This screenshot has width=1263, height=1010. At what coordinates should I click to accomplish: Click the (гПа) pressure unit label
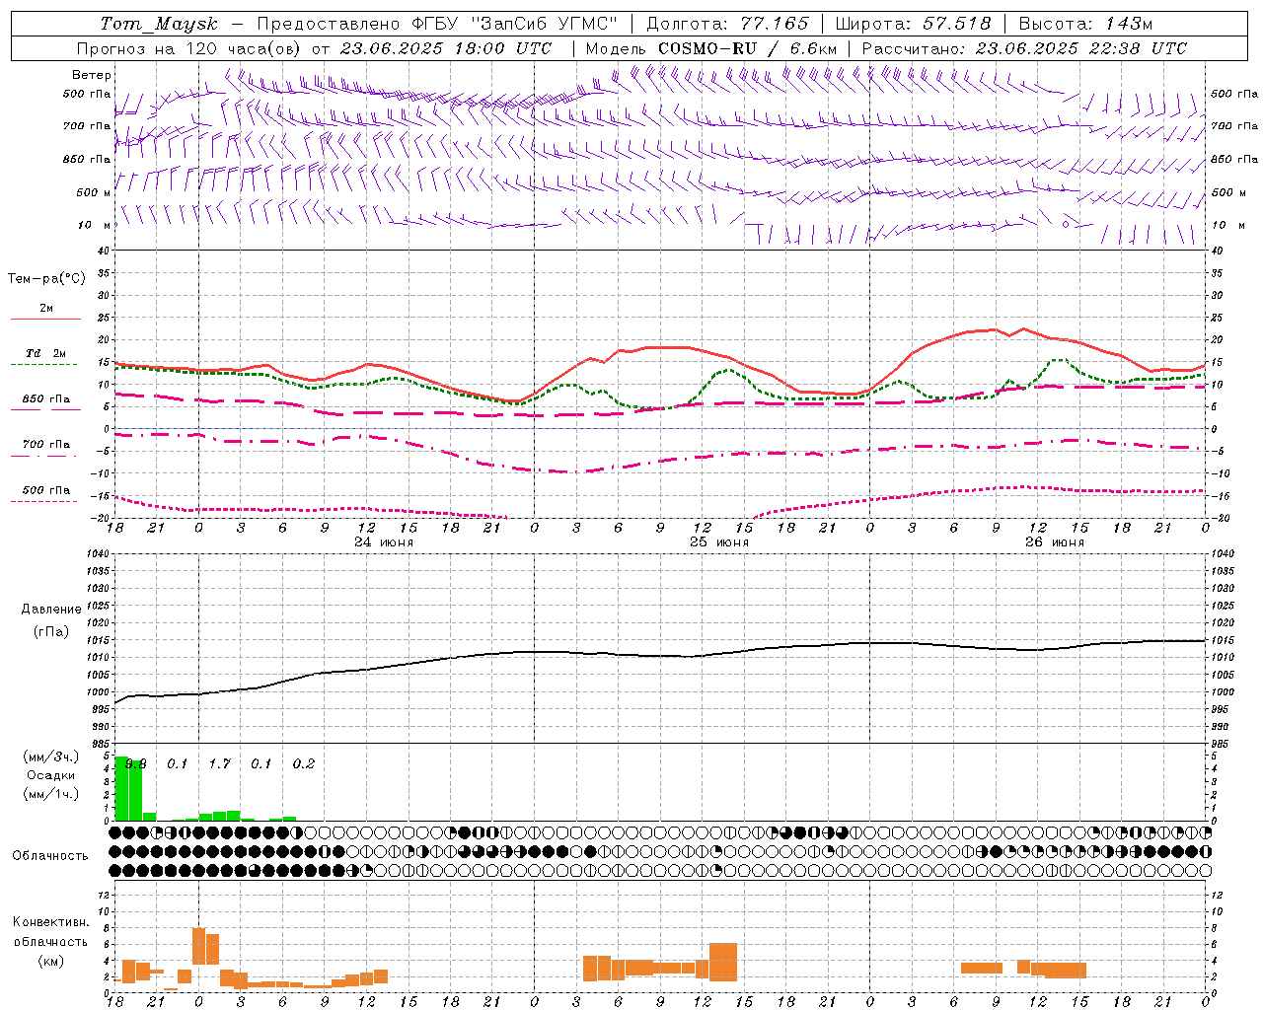(51, 632)
